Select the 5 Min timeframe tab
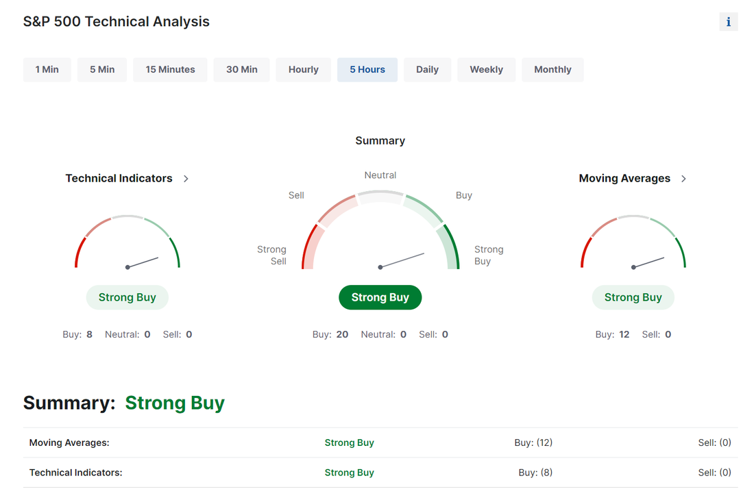The width and height of the screenshot is (754, 500). (x=102, y=70)
